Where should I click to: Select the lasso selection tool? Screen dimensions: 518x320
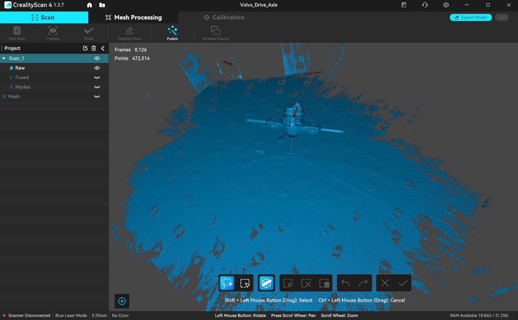coord(227,283)
